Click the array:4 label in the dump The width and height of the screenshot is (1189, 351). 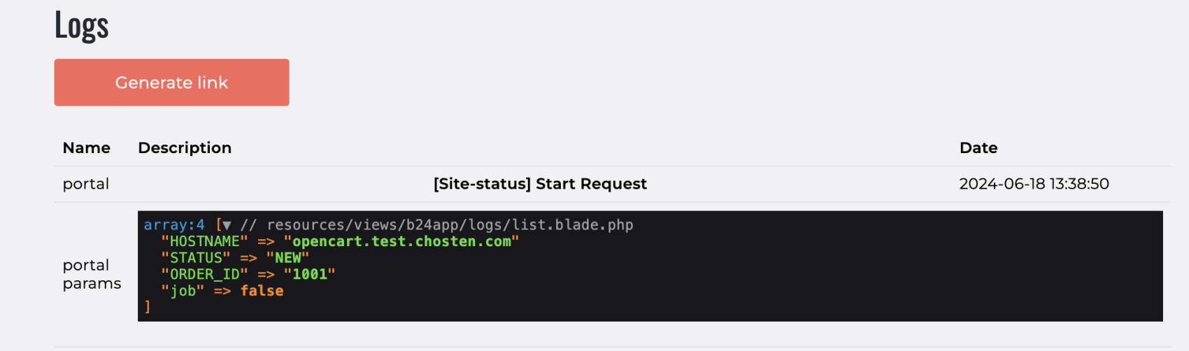174,225
